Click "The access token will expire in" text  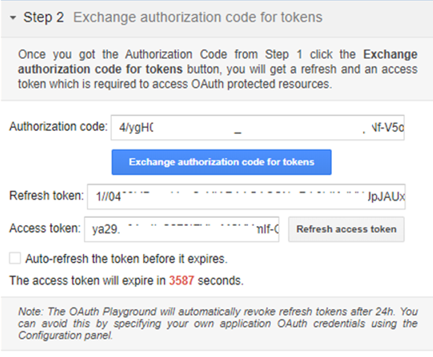(x=88, y=281)
